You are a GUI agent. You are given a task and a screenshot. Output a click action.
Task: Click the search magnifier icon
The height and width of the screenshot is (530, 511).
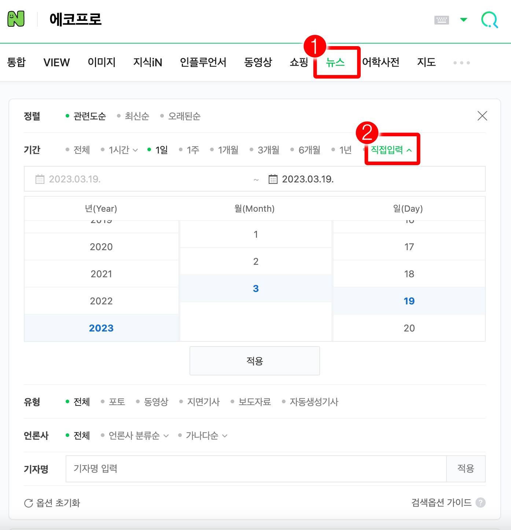tap(489, 19)
